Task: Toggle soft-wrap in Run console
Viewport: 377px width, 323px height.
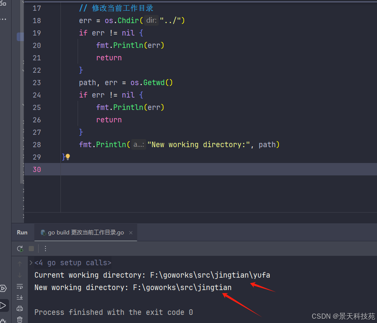Action: [x=20, y=286]
